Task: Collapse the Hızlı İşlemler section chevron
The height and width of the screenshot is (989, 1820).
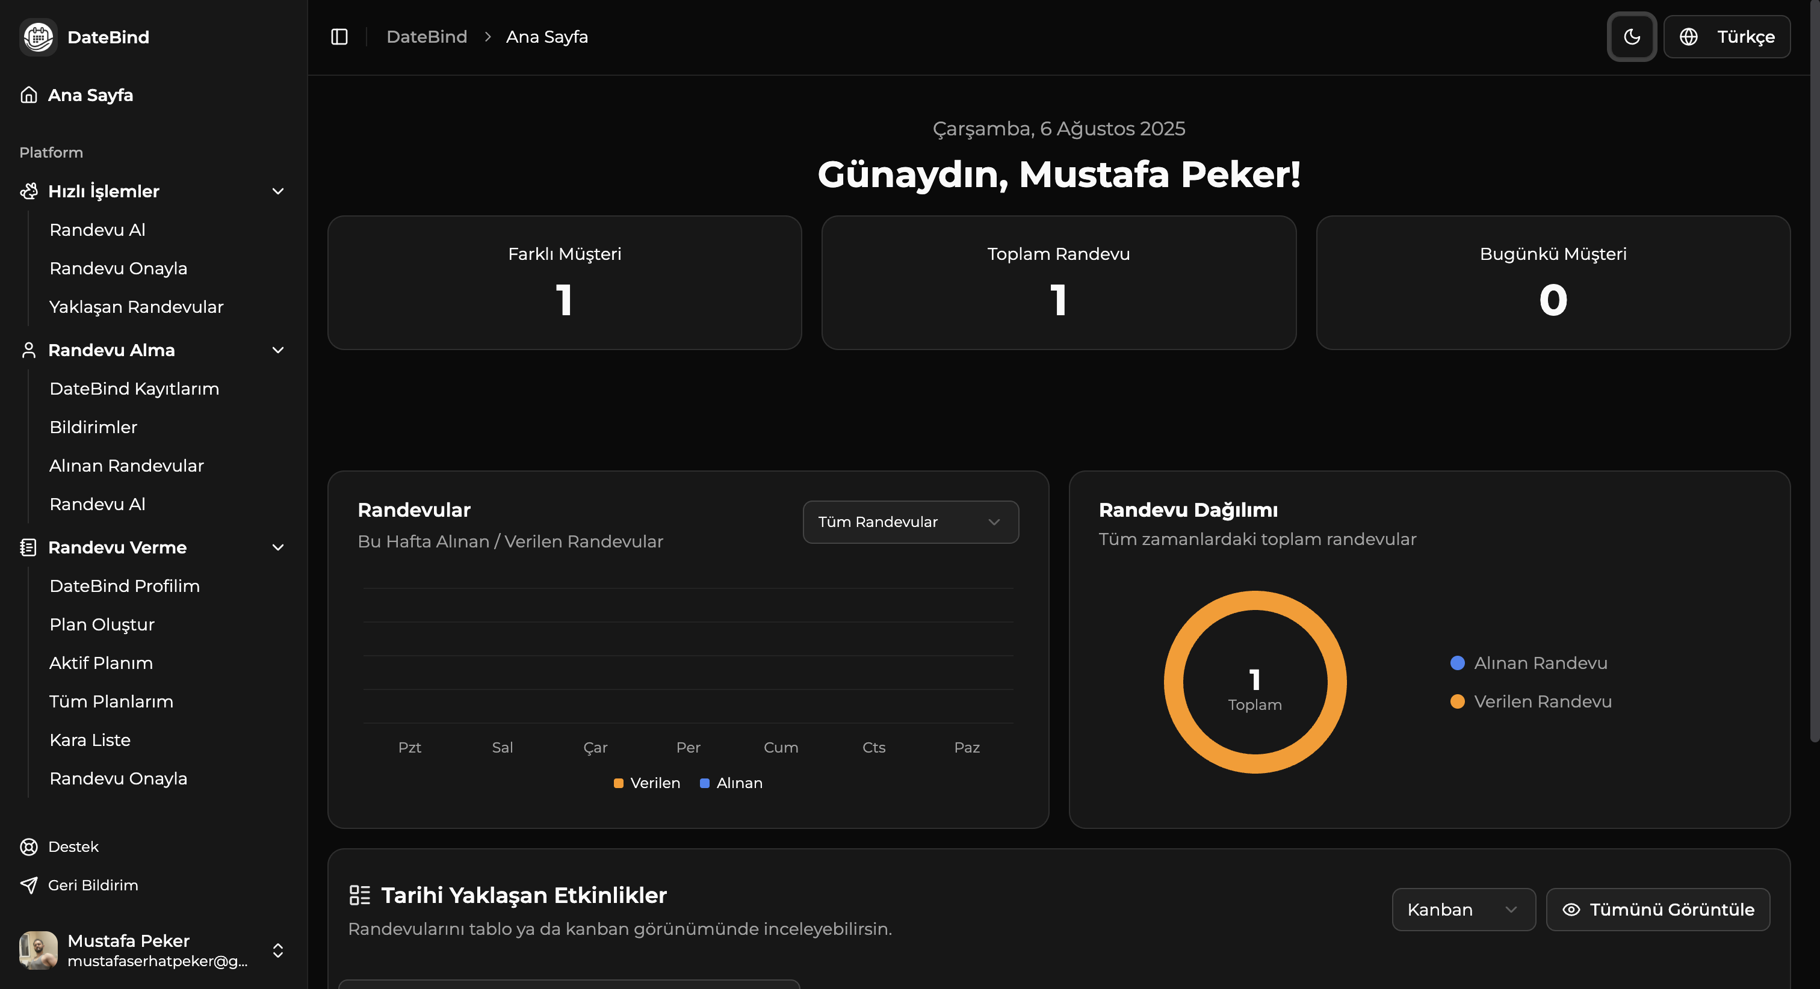Action: click(x=279, y=191)
